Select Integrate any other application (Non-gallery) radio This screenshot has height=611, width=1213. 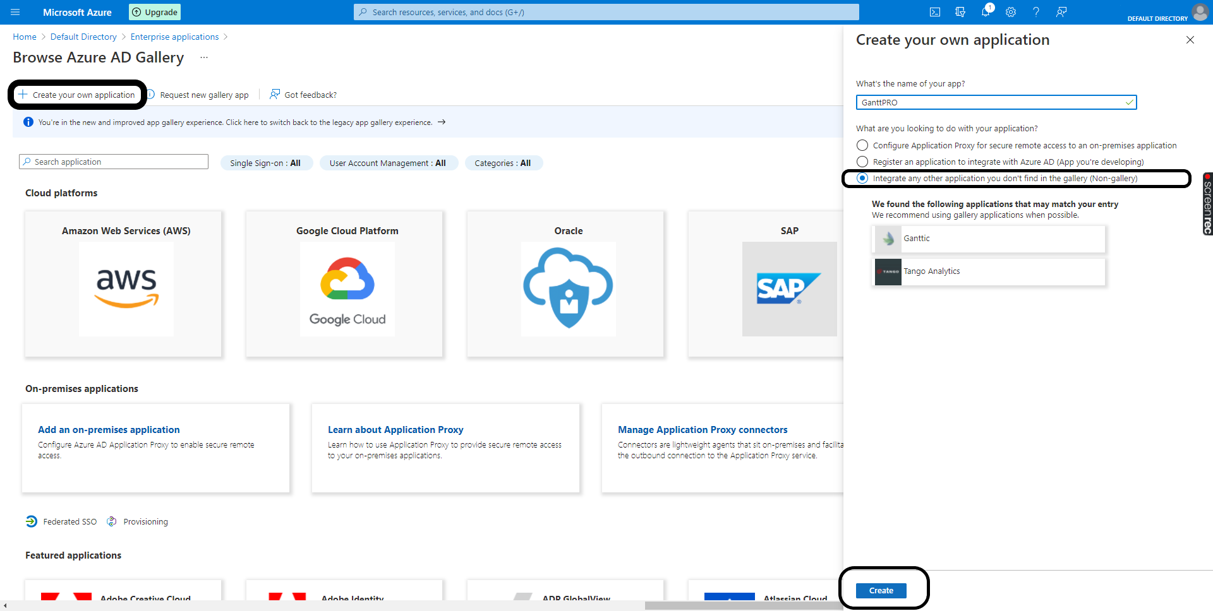click(x=862, y=178)
